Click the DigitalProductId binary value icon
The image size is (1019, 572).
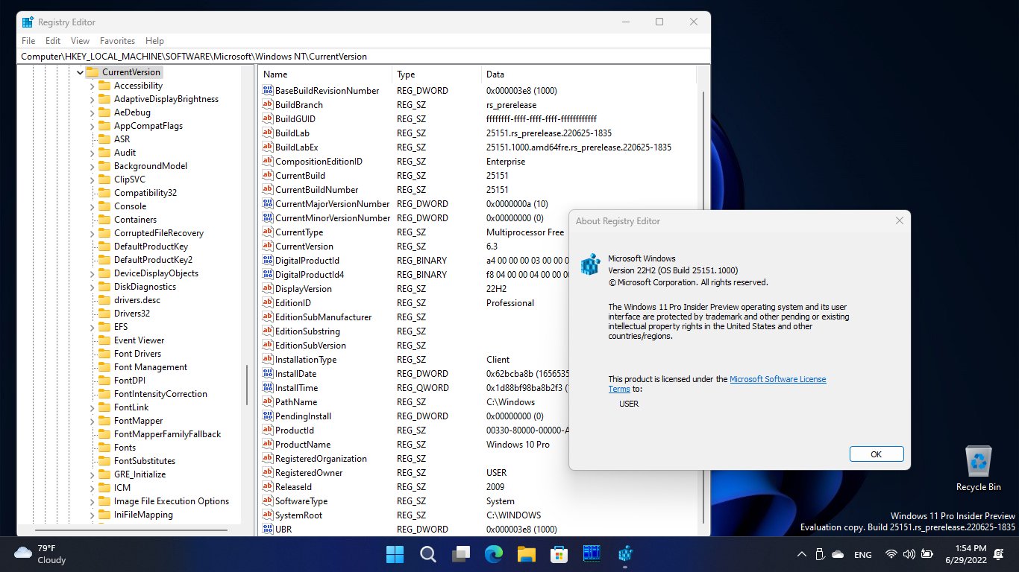[268, 261]
